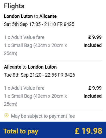106x138 pixels.
Task: Click the Total to pay label
Action: pyautogui.click(x=21, y=131)
